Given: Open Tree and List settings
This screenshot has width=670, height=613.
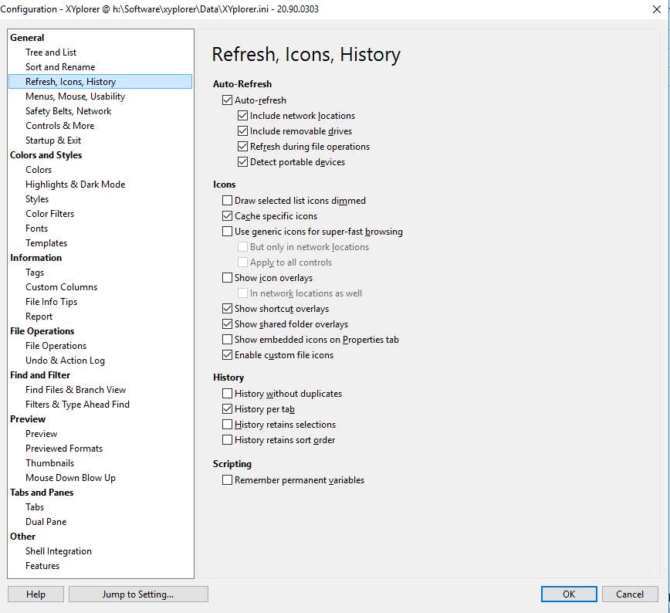Looking at the screenshot, I should pyautogui.click(x=50, y=52).
